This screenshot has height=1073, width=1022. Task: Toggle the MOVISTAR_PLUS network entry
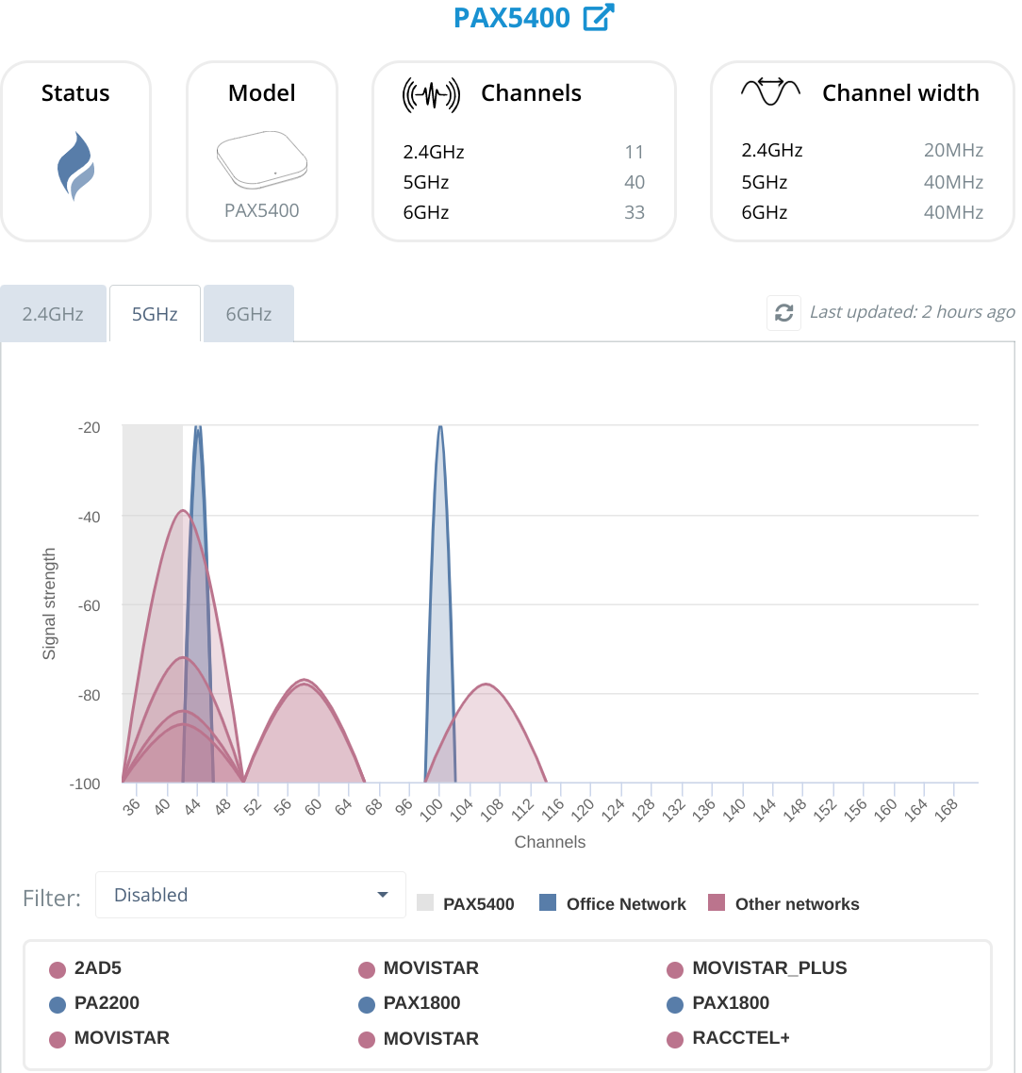coord(768,968)
